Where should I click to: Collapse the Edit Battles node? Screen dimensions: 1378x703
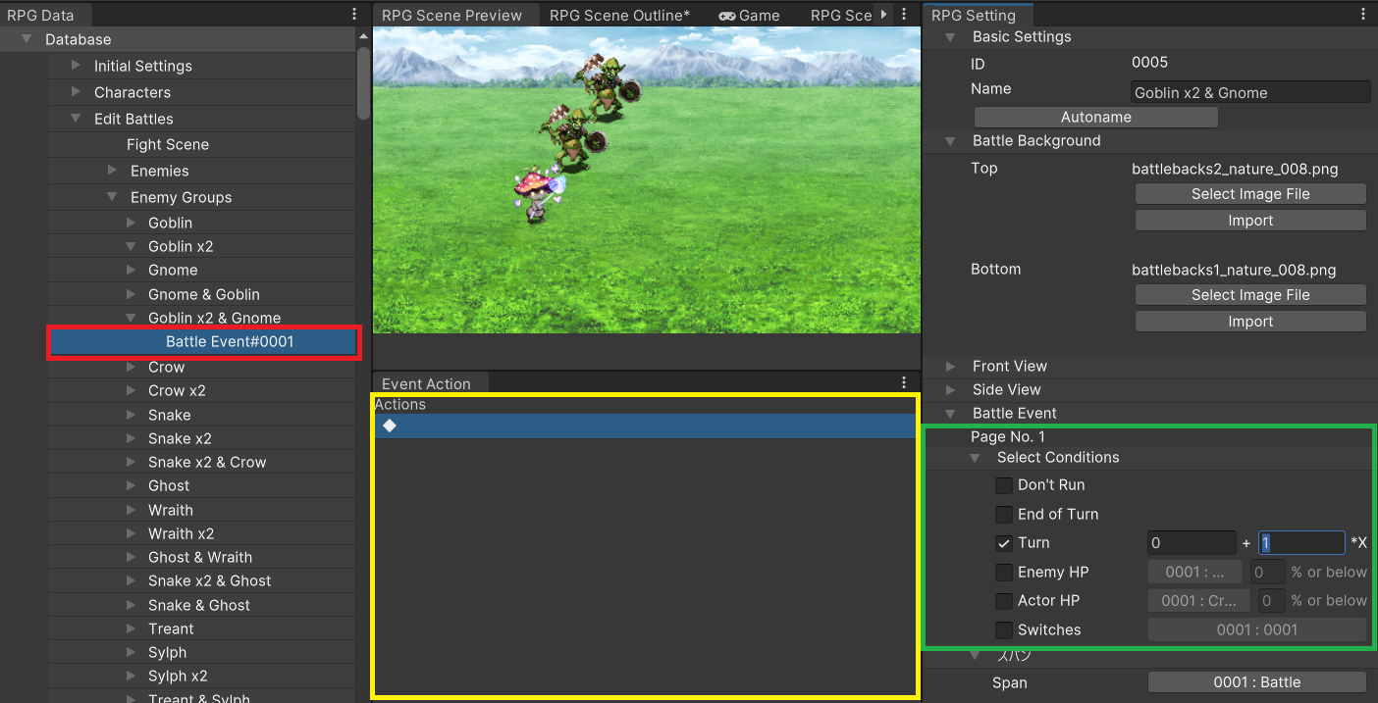pyautogui.click(x=76, y=119)
